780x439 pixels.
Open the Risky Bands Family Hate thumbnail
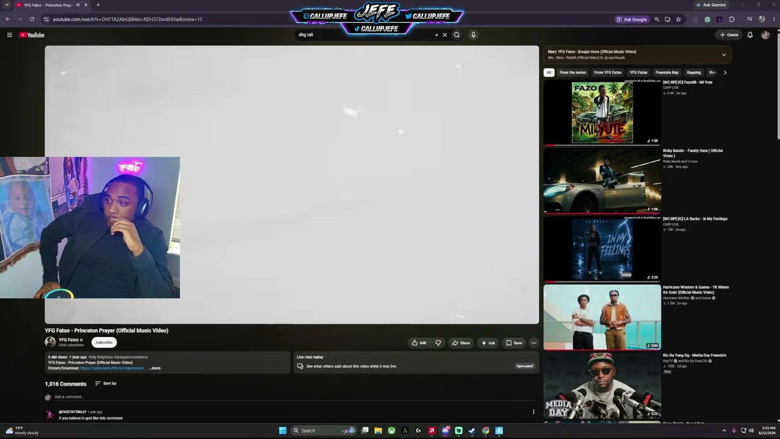click(602, 181)
